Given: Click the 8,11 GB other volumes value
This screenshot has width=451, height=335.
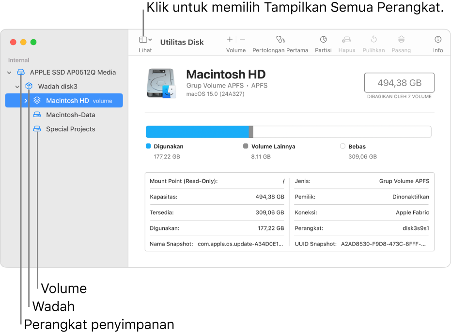Looking at the screenshot, I should pos(261,157).
